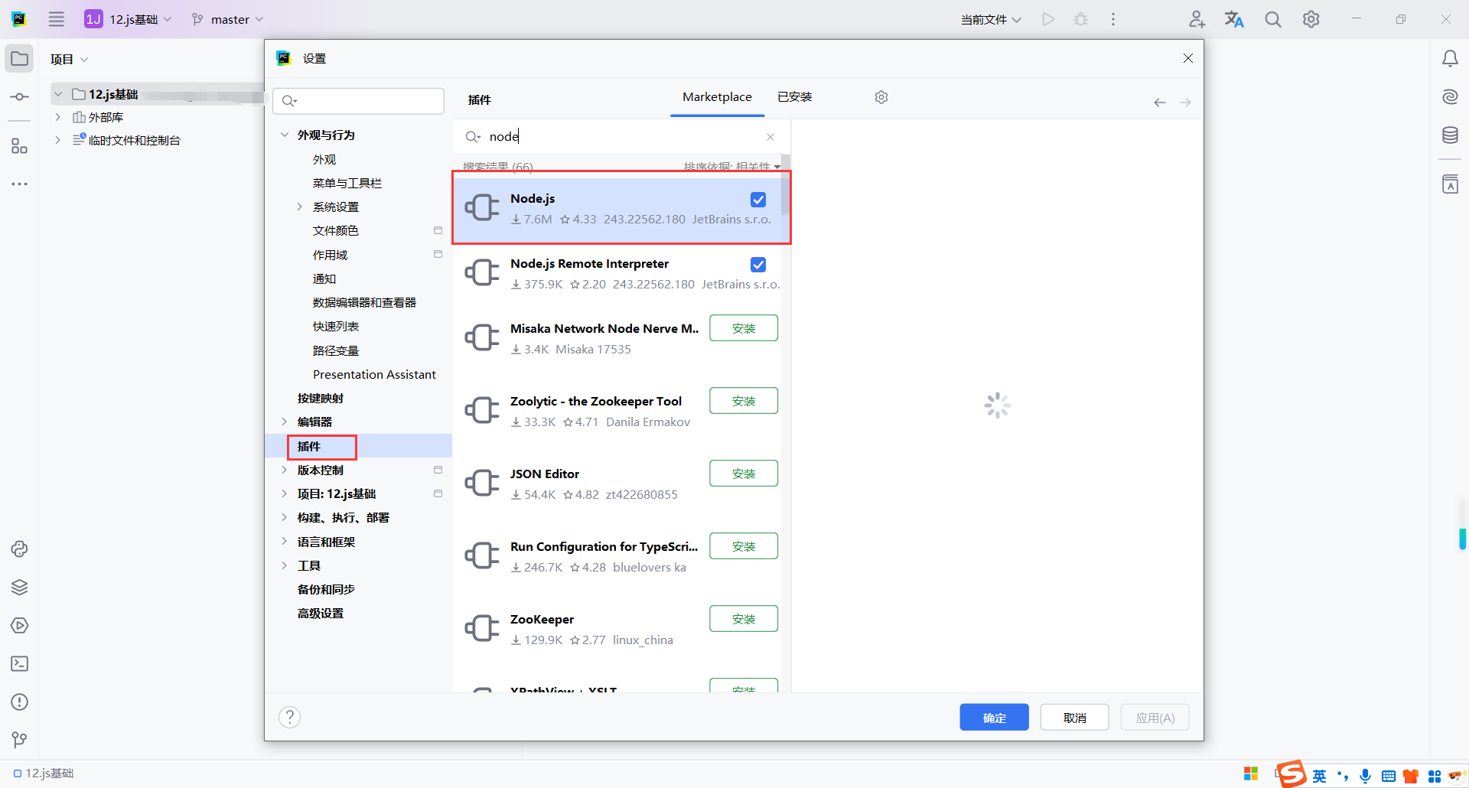The width and height of the screenshot is (1469, 788).
Task: Open the Windows Start button
Action: (x=1252, y=774)
